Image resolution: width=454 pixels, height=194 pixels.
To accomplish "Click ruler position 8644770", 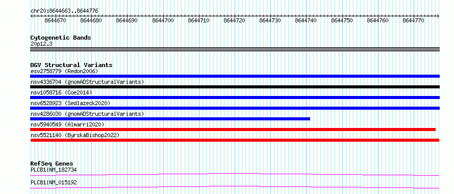I will click(414, 20).
